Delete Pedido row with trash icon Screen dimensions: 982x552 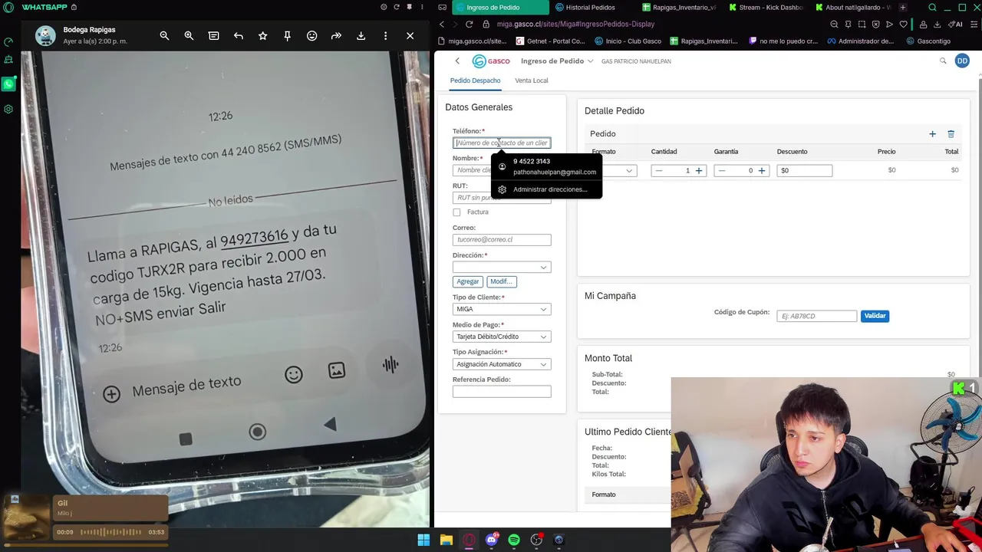[x=951, y=134]
